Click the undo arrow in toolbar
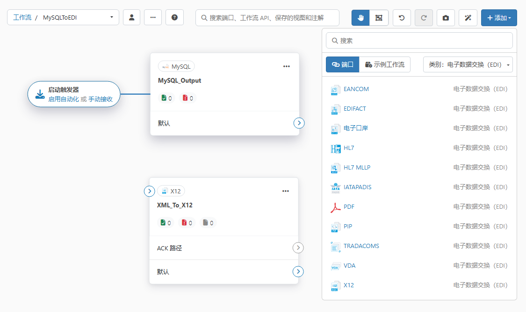Image resolution: width=526 pixels, height=312 pixels. (x=402, y=18)
